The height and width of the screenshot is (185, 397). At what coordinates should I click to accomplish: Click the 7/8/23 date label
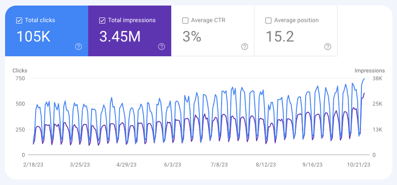pyautogui.click(x=219, y=165)
